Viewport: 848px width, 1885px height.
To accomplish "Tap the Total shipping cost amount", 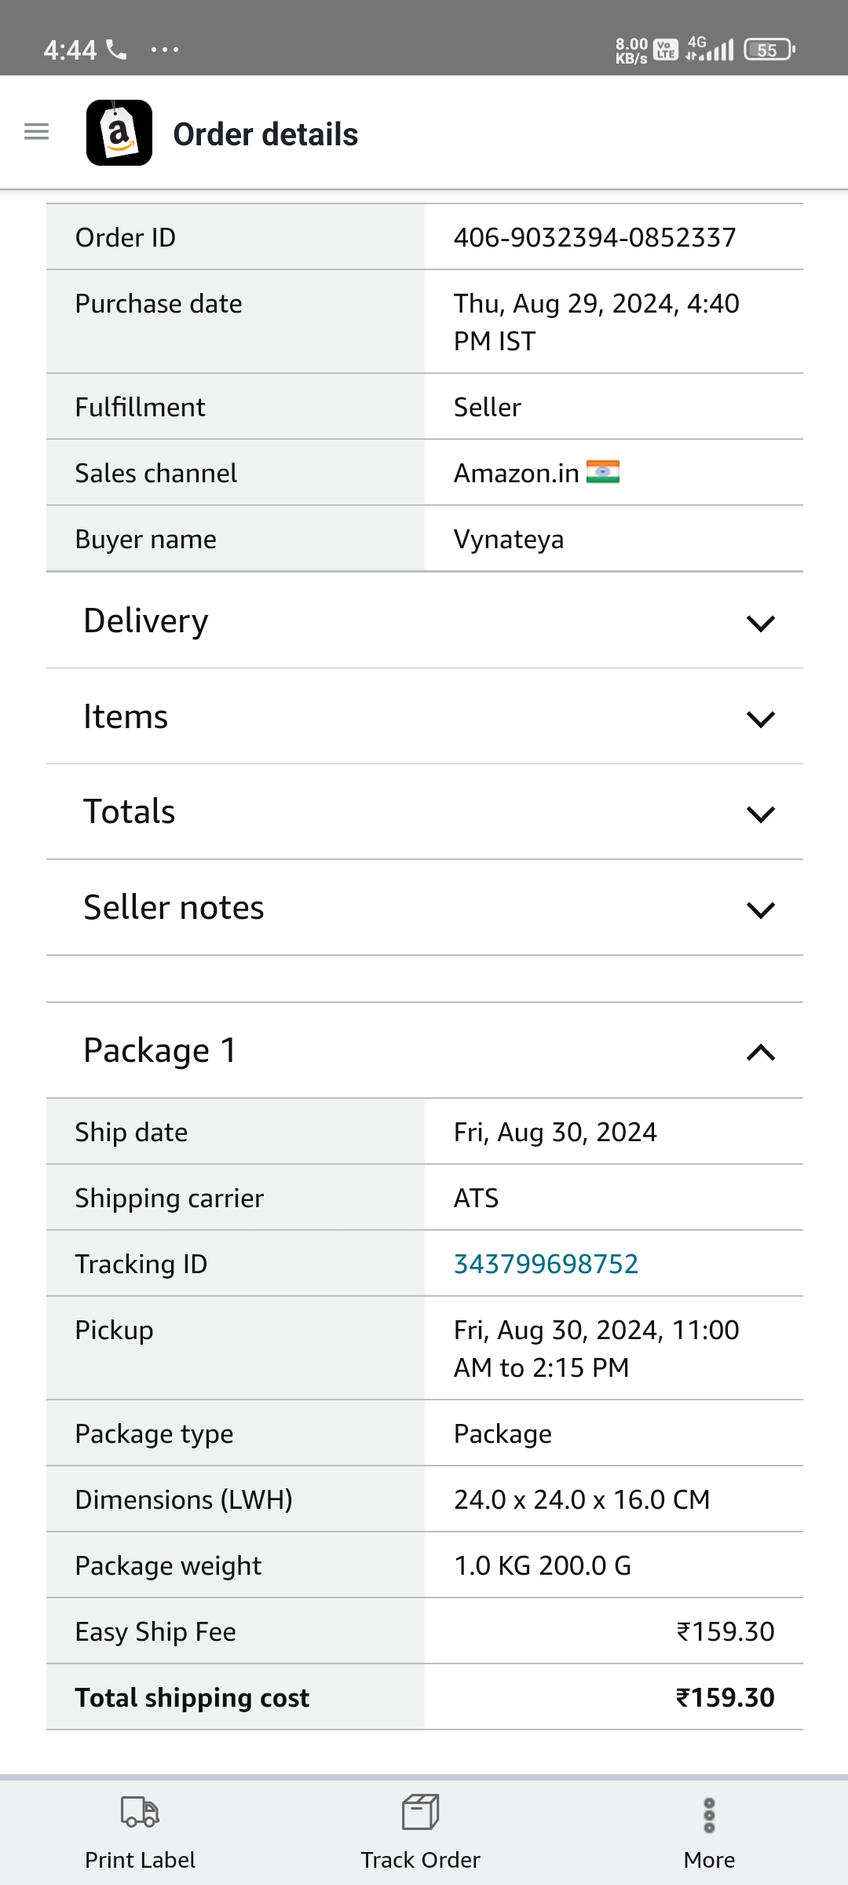I will [726, 1697].
